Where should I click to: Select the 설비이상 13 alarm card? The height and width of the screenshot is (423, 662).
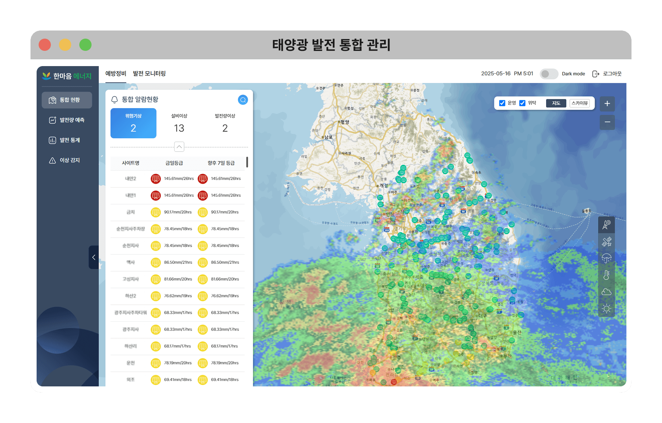[x=179, y=123]
